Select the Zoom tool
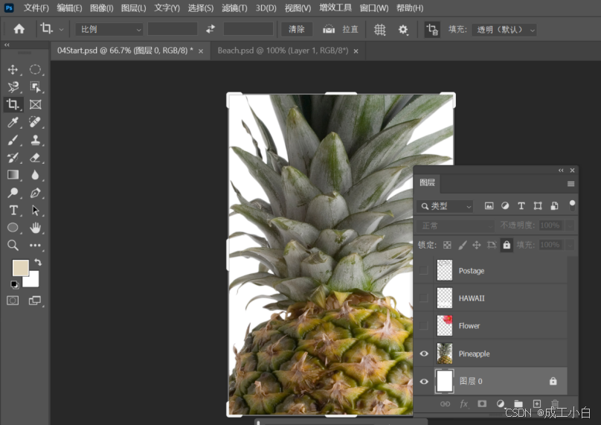 pyautogui.click(x=13, y=245)
